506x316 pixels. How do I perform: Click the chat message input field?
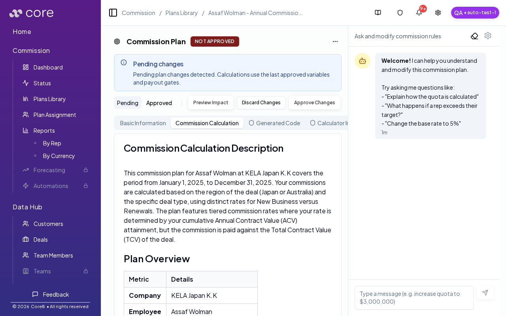tap(414, 298)
